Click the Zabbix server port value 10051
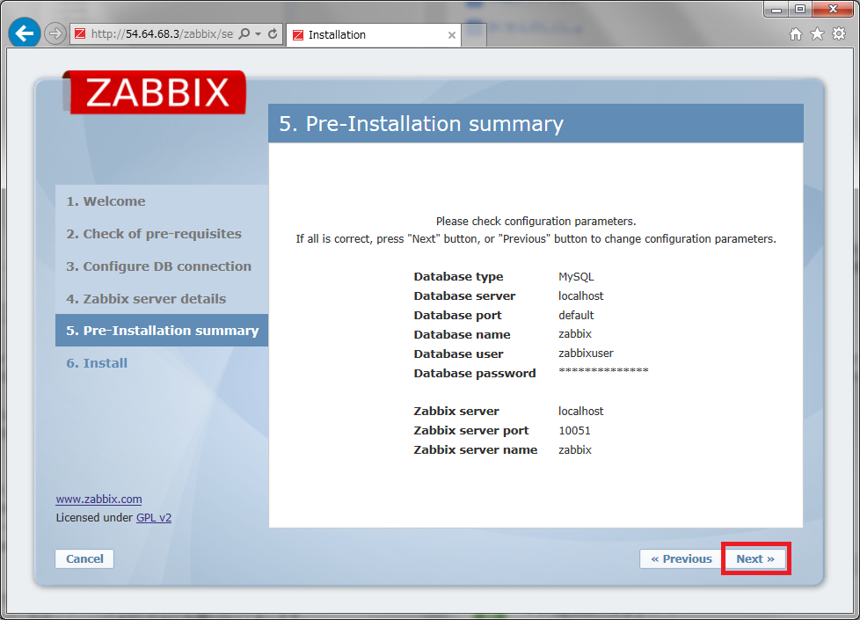This screenshot has width=860, height=620. [574, 431]
